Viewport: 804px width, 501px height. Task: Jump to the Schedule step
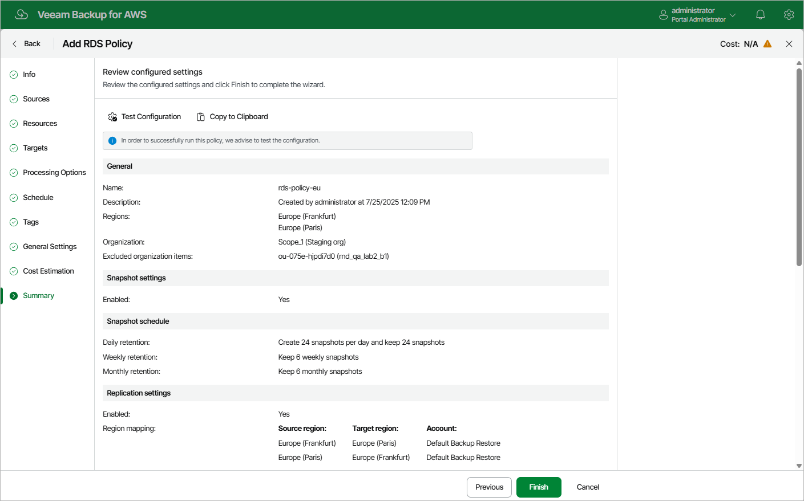tap(38, 198)
